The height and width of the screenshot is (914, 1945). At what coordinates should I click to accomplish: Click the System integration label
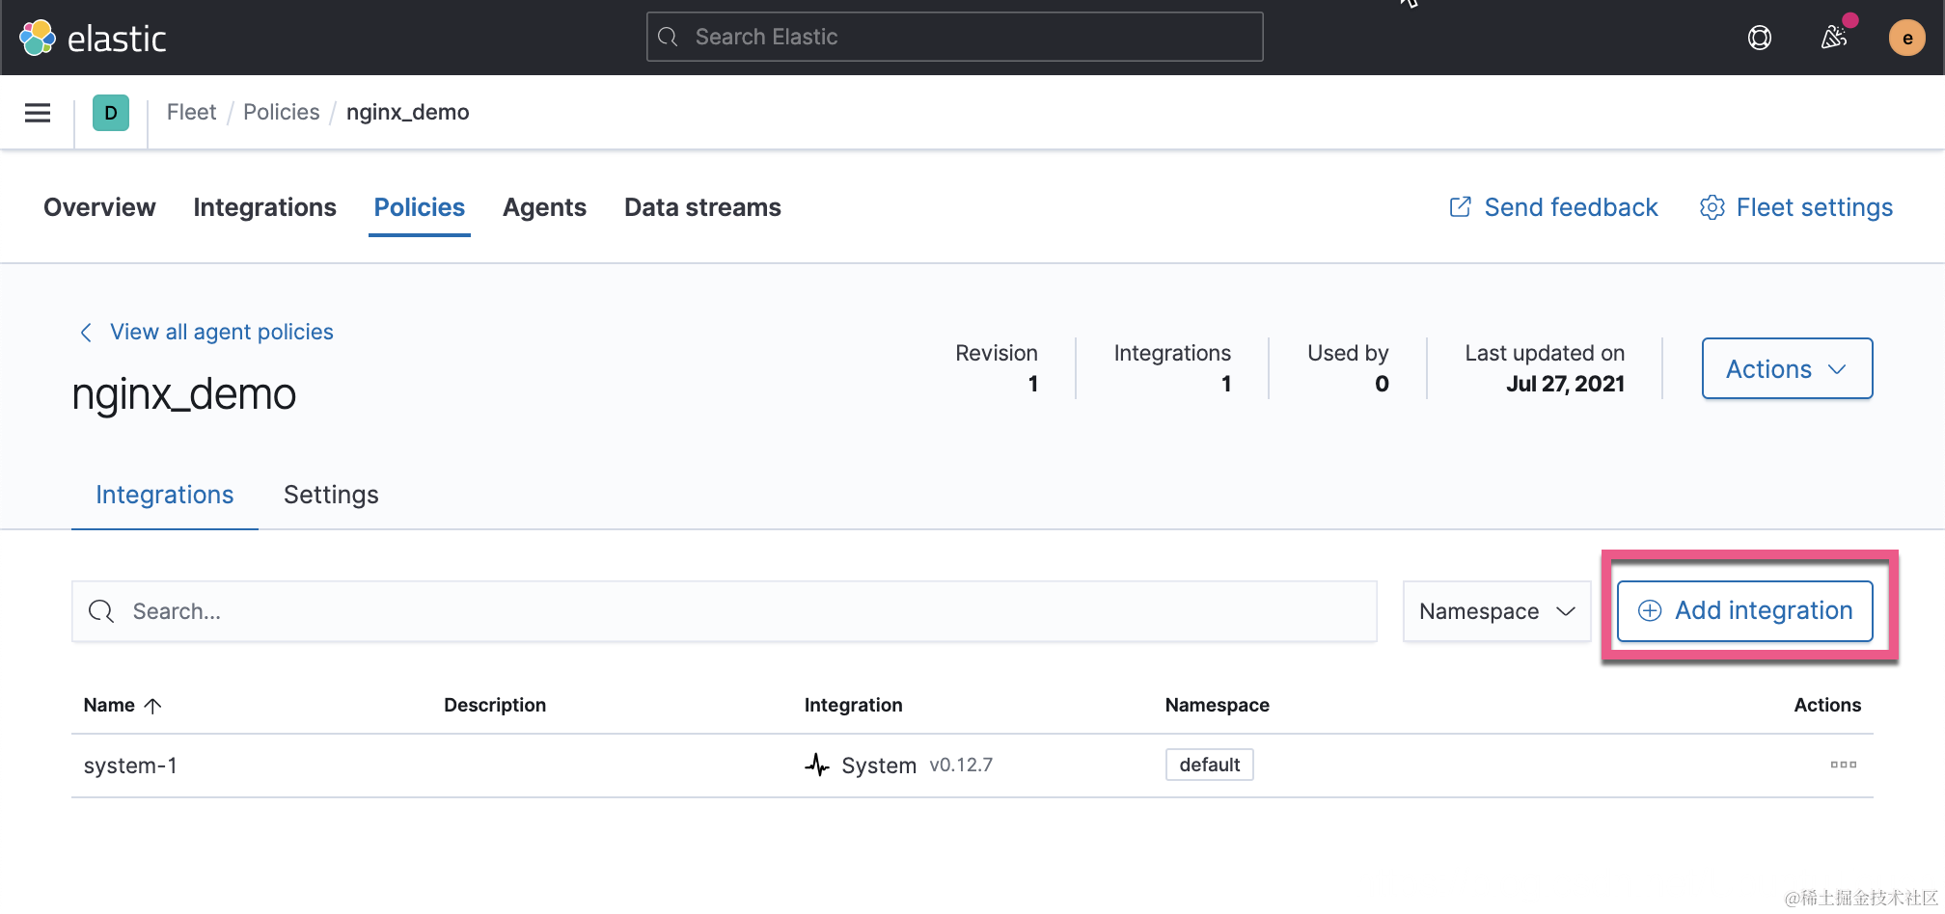879,766
